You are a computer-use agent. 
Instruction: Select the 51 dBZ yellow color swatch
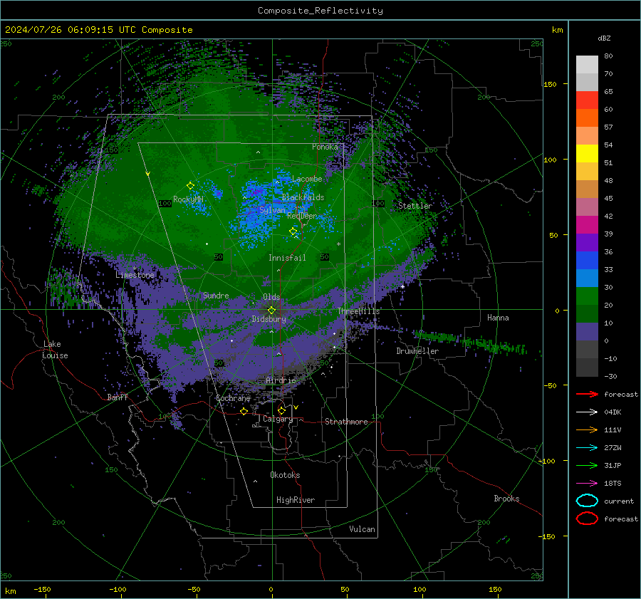point(587,154)
